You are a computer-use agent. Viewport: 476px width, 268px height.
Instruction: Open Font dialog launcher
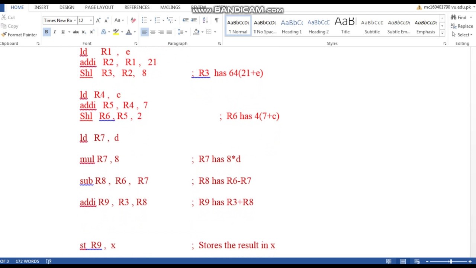coord(136,44)
